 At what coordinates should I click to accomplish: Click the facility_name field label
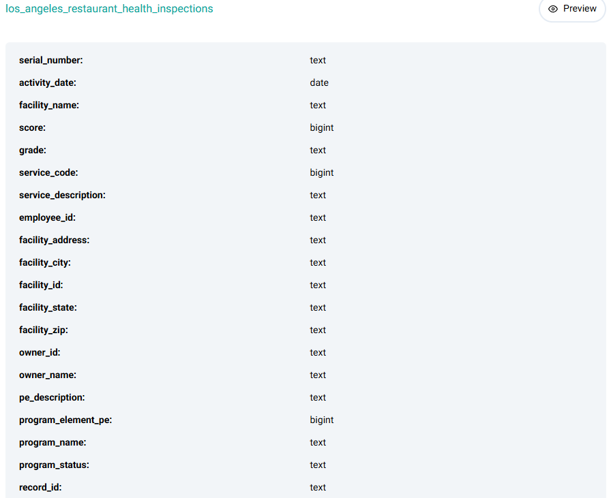coord(49,105)
